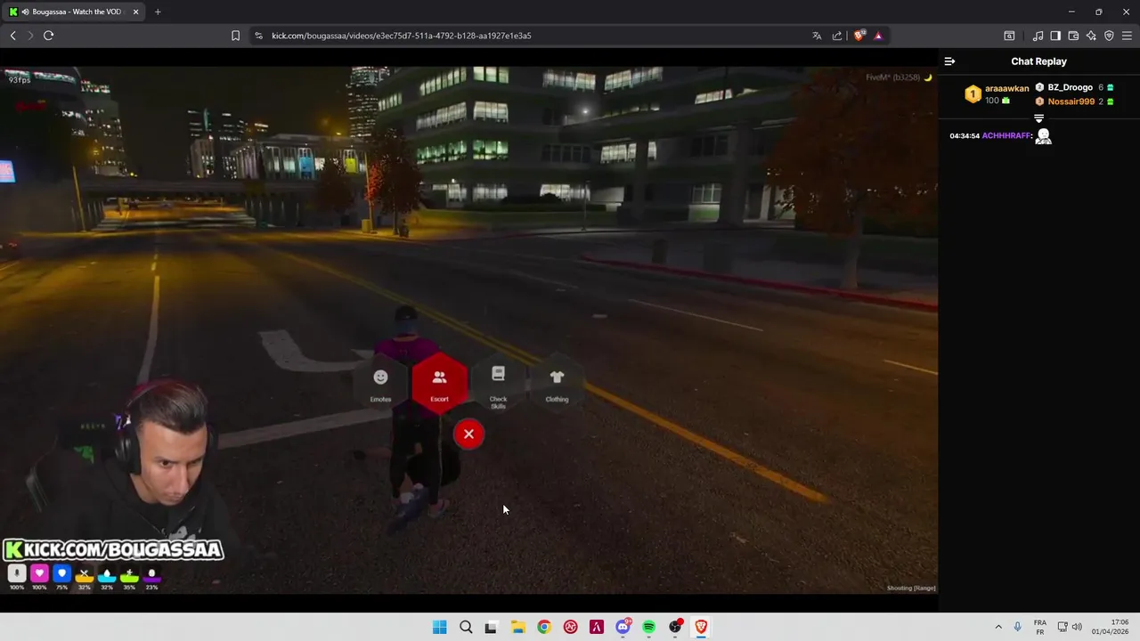Bookmark this page
1140x641 pixels.
point(235,36)
